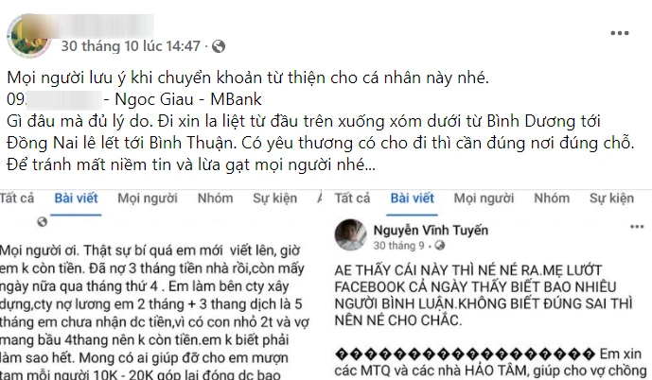Open right panel's Sự kiện tab
The width and height of the screenshot is (652, 380).
(611, 199)
